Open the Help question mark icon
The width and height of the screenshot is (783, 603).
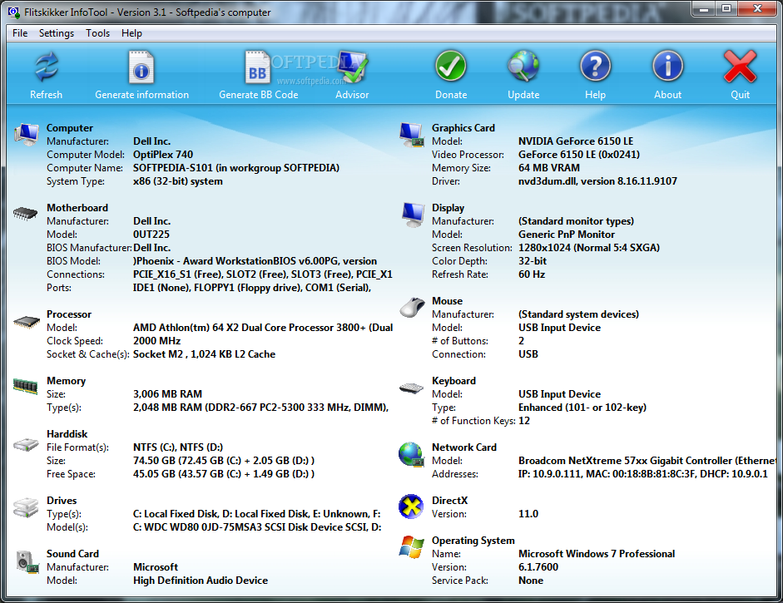coord(595,67)
